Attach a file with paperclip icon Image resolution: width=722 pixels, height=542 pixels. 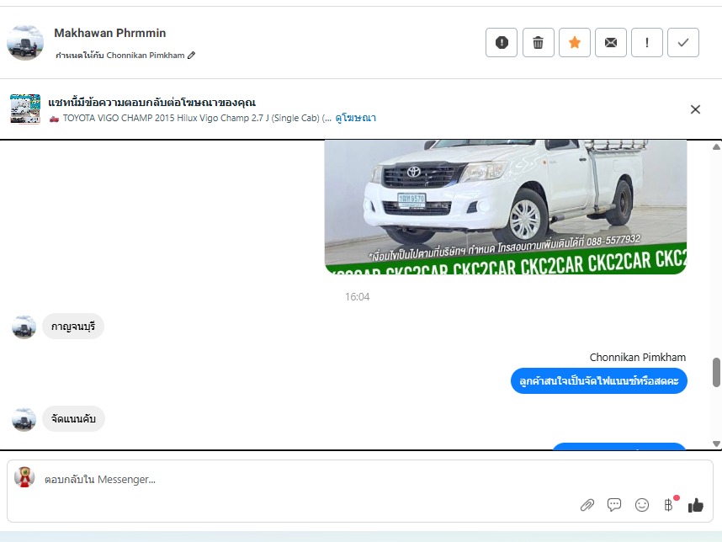(x=587, y=505)
